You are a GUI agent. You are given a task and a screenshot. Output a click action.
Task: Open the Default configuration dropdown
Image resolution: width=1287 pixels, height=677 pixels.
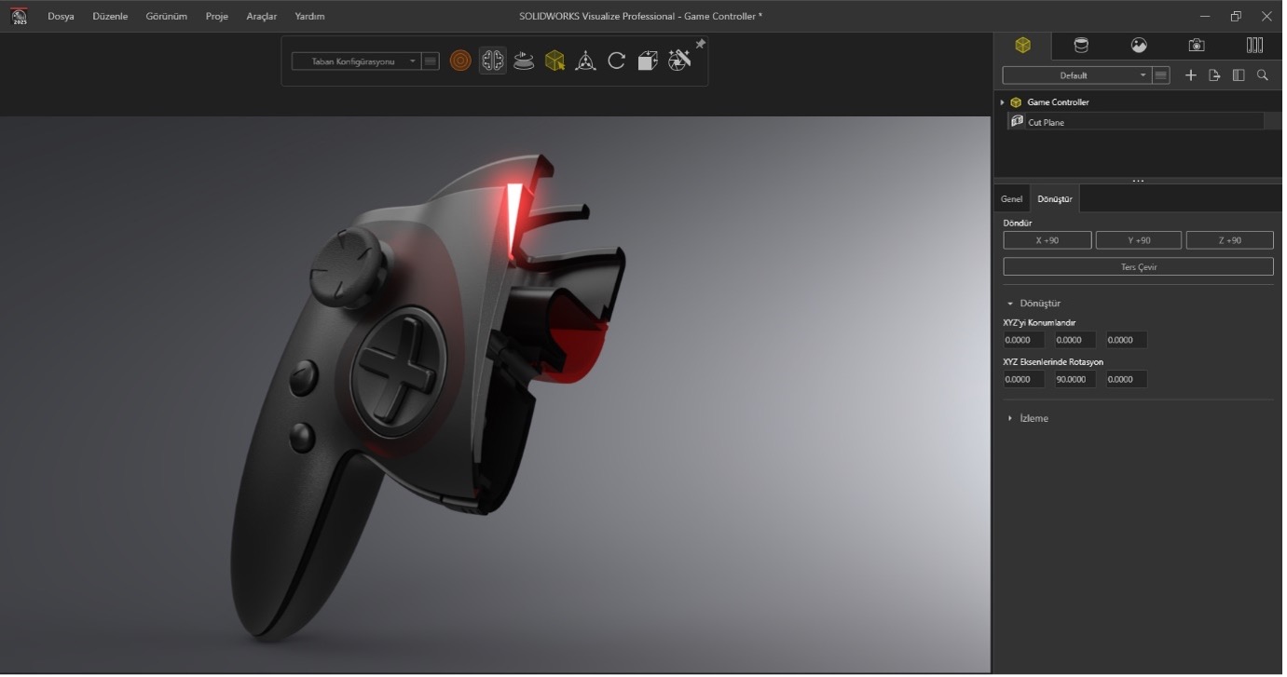point(1142,75)
